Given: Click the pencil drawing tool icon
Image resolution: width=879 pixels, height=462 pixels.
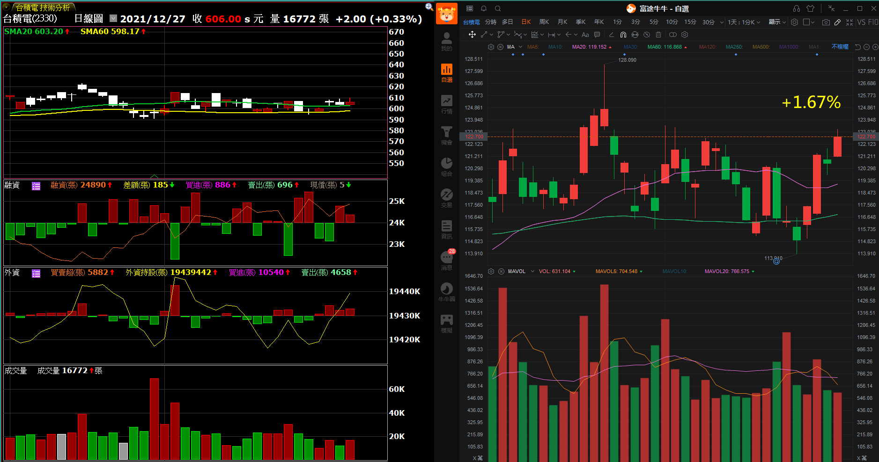Looking at the screenshot, I should tap(837, 22).
